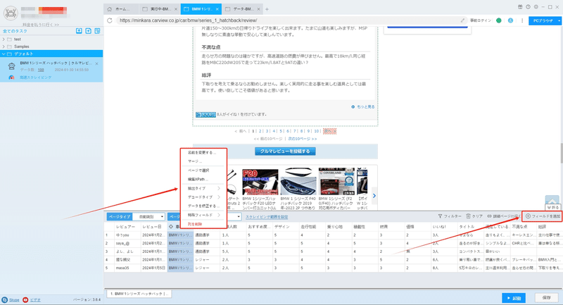563x305 pixels.
Task: Click the new task plus icon in sidebar
Action: [89, 31]
